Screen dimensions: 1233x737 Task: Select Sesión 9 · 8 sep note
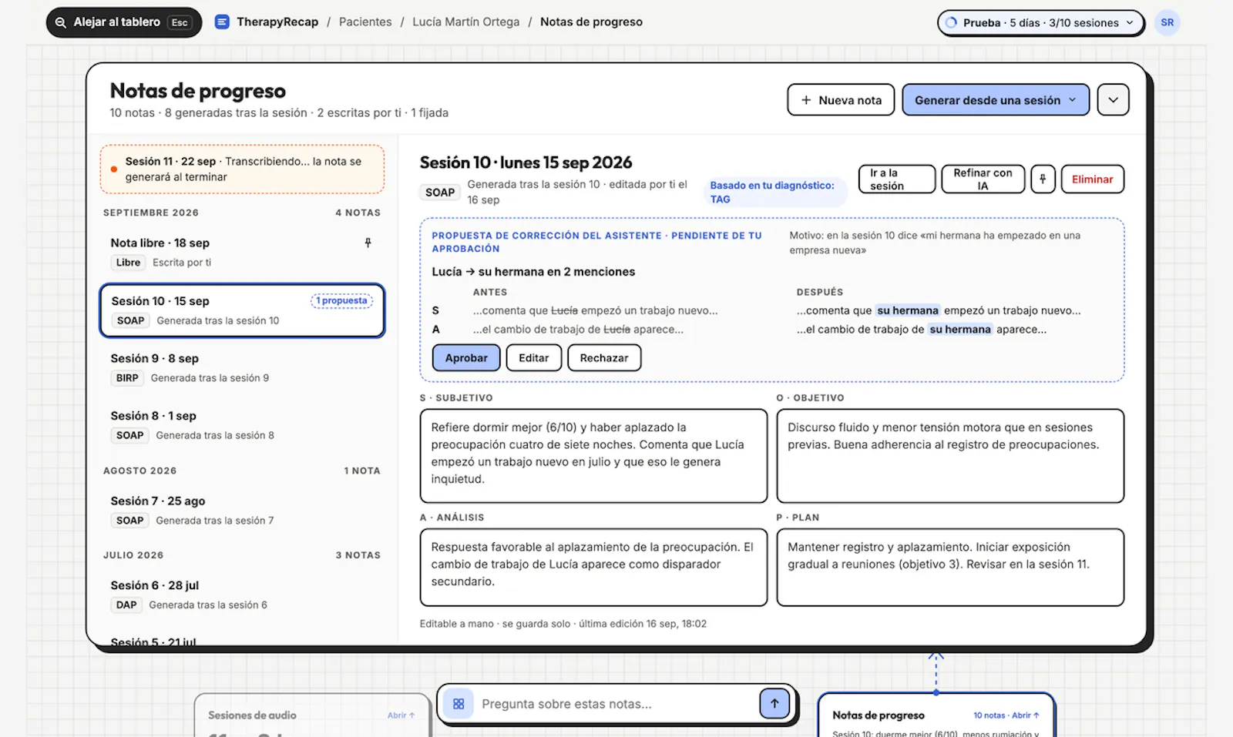point(242,367)
